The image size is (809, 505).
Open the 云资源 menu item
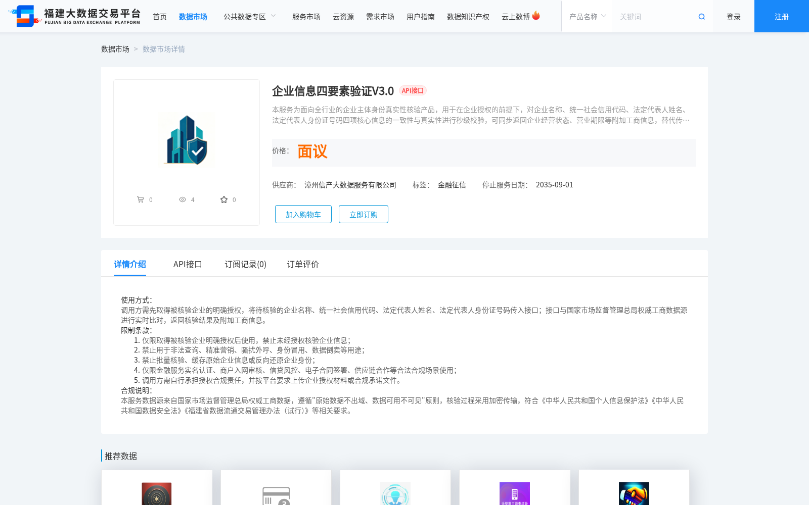pyautogui.click(x=343, y=17)
